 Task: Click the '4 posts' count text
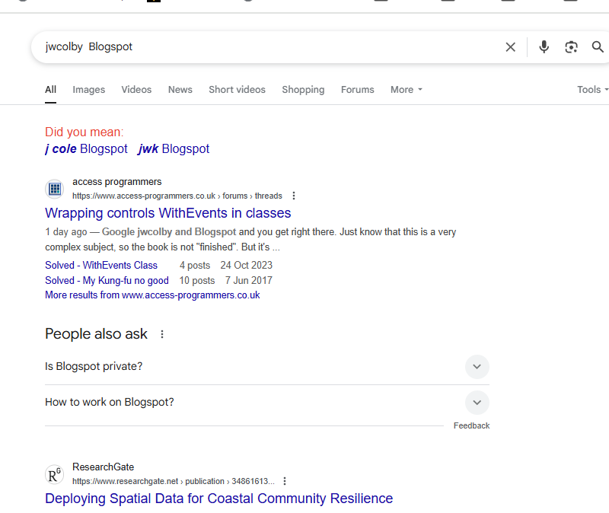pyautogui.click(x=195, y=265)
